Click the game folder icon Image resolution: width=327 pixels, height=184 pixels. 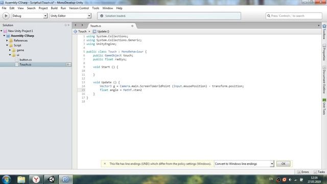(14, 50)
